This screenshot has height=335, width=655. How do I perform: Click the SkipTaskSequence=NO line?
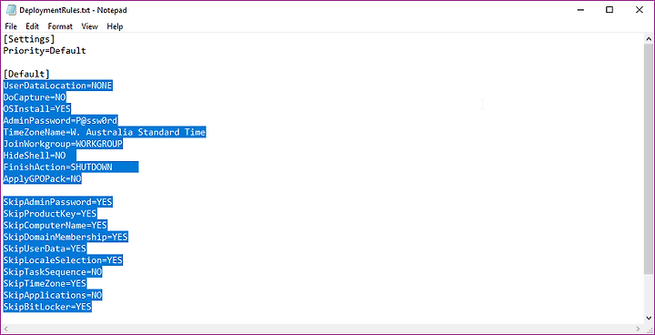53,272
